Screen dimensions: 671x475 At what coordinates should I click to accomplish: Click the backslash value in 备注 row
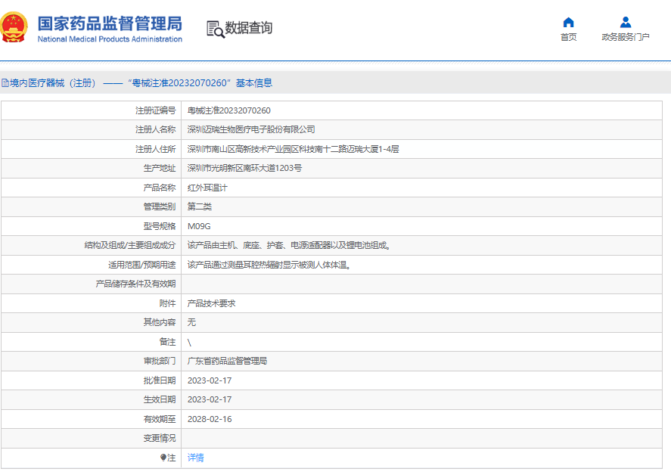[189, 343]
